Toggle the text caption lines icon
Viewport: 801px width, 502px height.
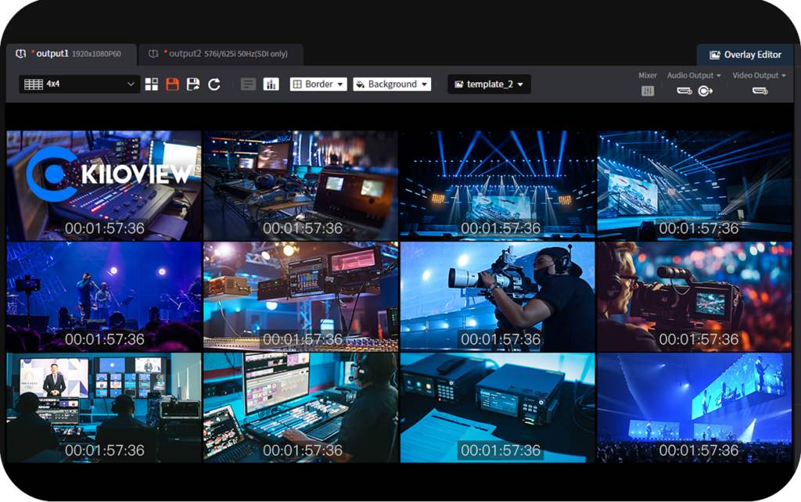pos(248,84)
